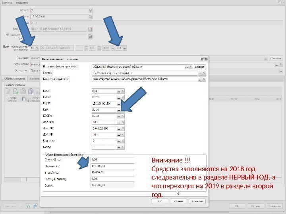Switch to the Объект закупки tab
Screen dimensions: 286x214
coord(14,78)
